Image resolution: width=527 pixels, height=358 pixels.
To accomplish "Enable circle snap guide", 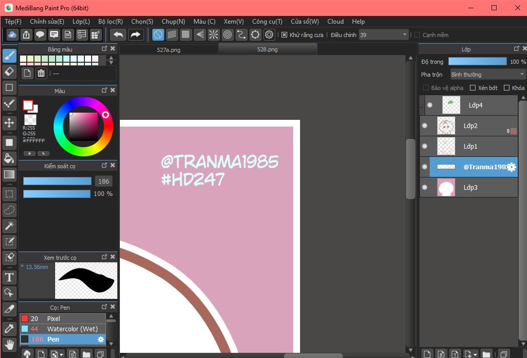I will tap(227, 34).
